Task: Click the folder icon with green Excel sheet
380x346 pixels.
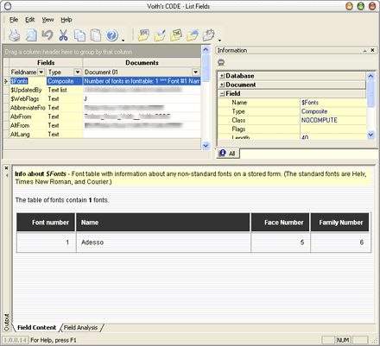Action: tap(176, 35)
